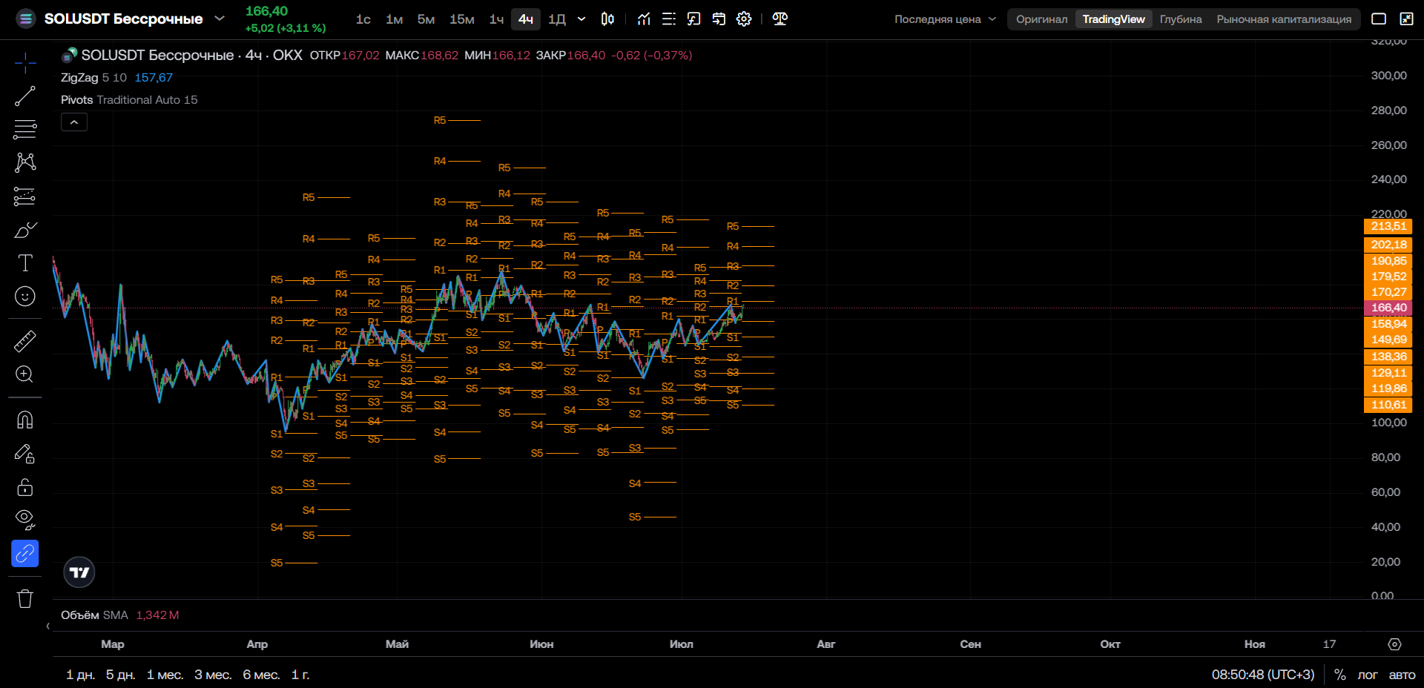Toggle lock all drawing tools
1424x688 pixels.
(x=25, y=487)
